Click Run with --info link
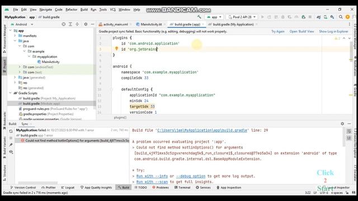Image resolution: width=358 pixels, height=201 pixels. coord(152,176)
